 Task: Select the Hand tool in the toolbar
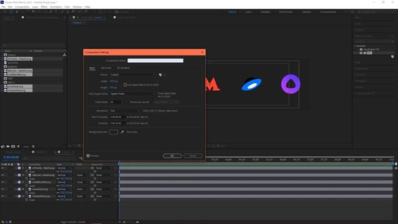coord(17,12)
